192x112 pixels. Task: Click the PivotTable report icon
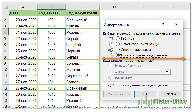111,44
